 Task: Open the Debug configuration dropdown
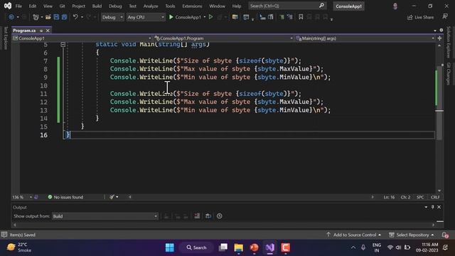pyautogui.click(x=112, y=17)
